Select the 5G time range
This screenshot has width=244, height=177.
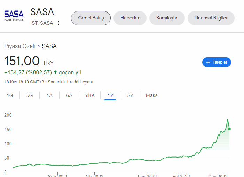pyautogui.click(x=30, y=95)
